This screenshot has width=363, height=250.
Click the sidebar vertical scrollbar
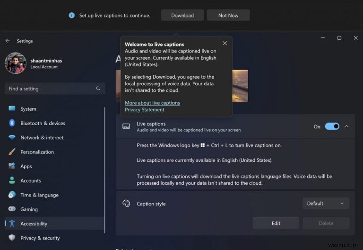104,170
